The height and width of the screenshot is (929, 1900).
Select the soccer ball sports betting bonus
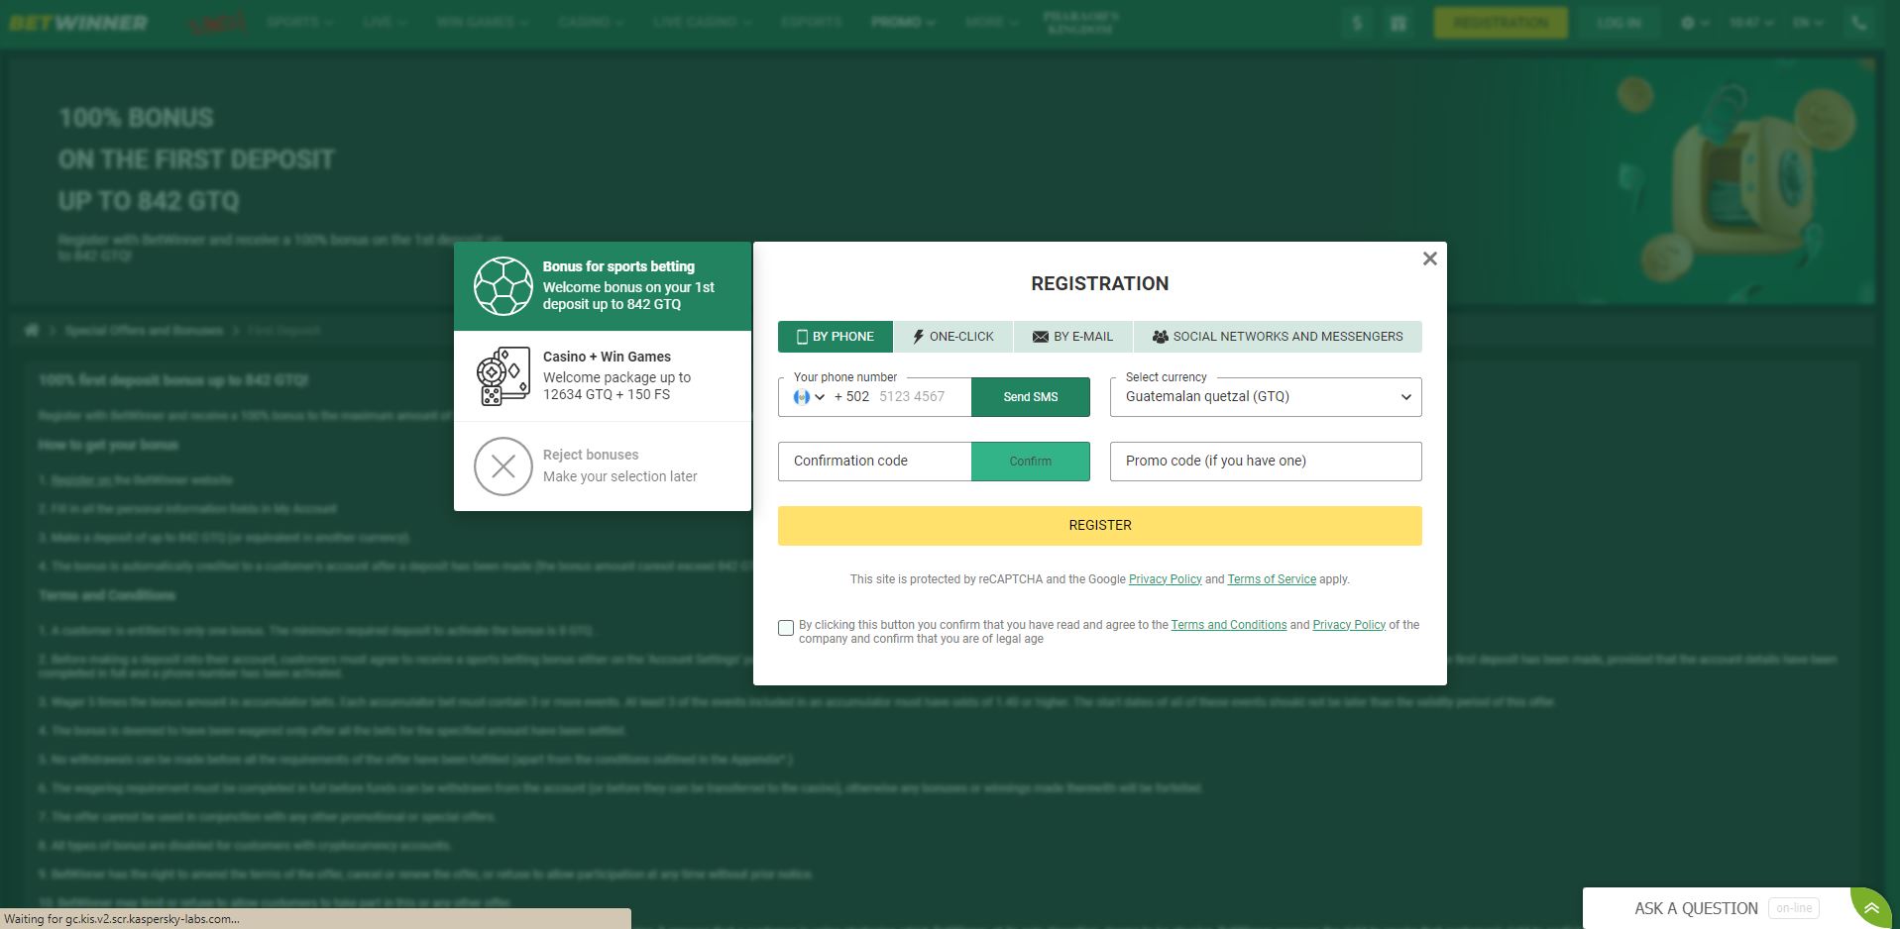[603, 286]
